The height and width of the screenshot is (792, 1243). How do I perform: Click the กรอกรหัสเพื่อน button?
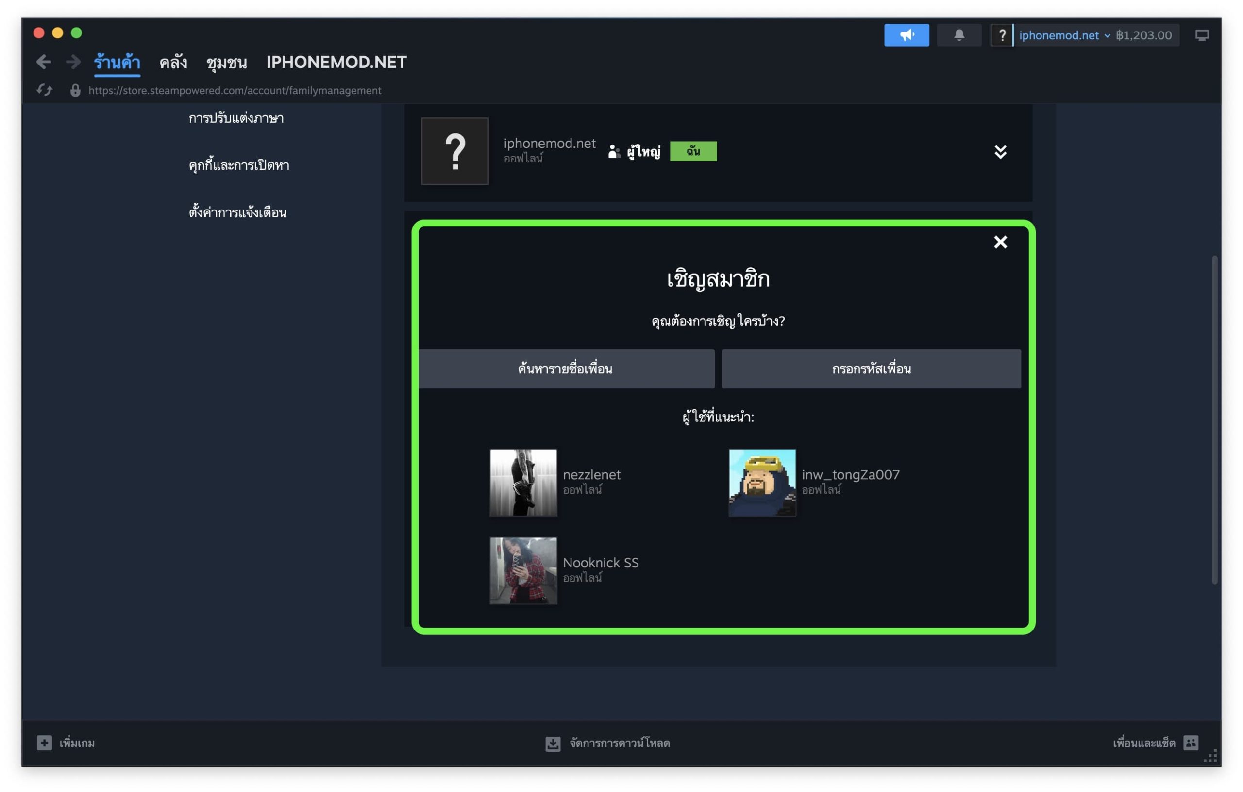[x=871, y=369]
